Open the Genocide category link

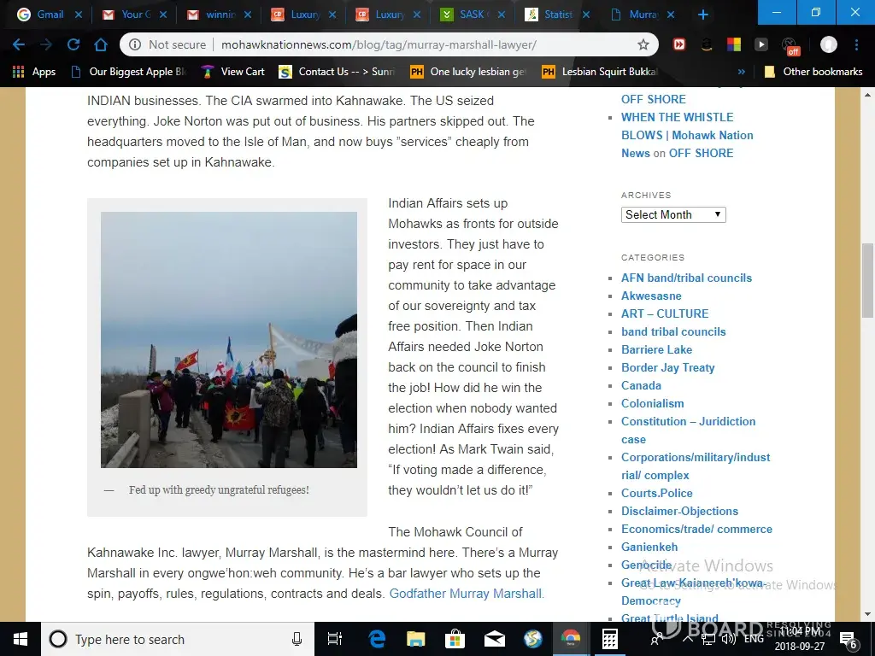tap(646, 565)
